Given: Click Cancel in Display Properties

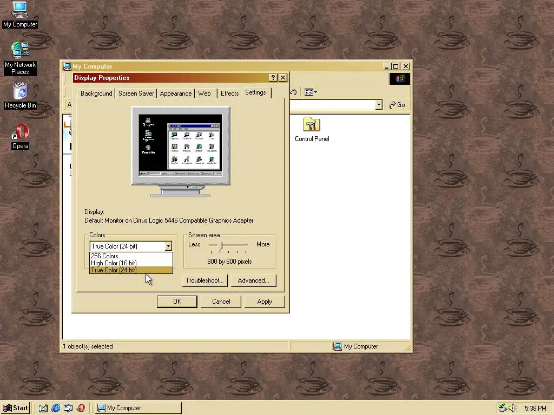Looking at the screenshot, I should point(221,302).
